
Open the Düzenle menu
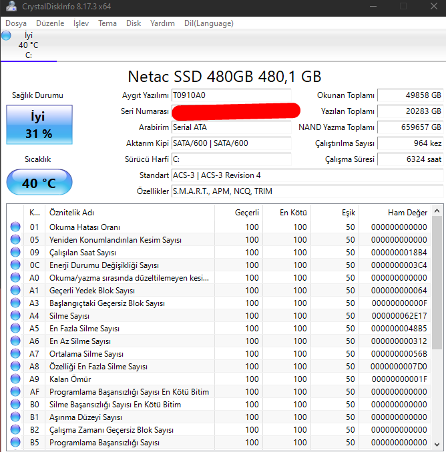tap(50, 23)
